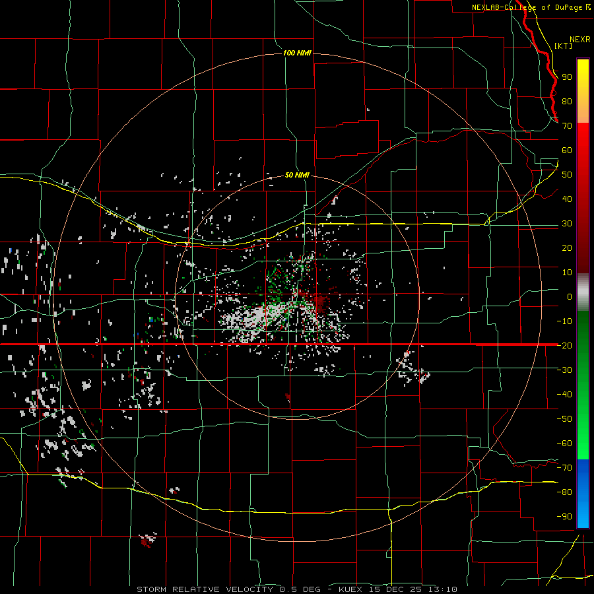Click the 80 value on velocity scale
Image resolution: width=594 pixels, height=594 pixels.
point(567,102)
